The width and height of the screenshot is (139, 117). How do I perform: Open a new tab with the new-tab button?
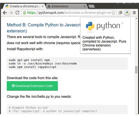pos(91,6)
